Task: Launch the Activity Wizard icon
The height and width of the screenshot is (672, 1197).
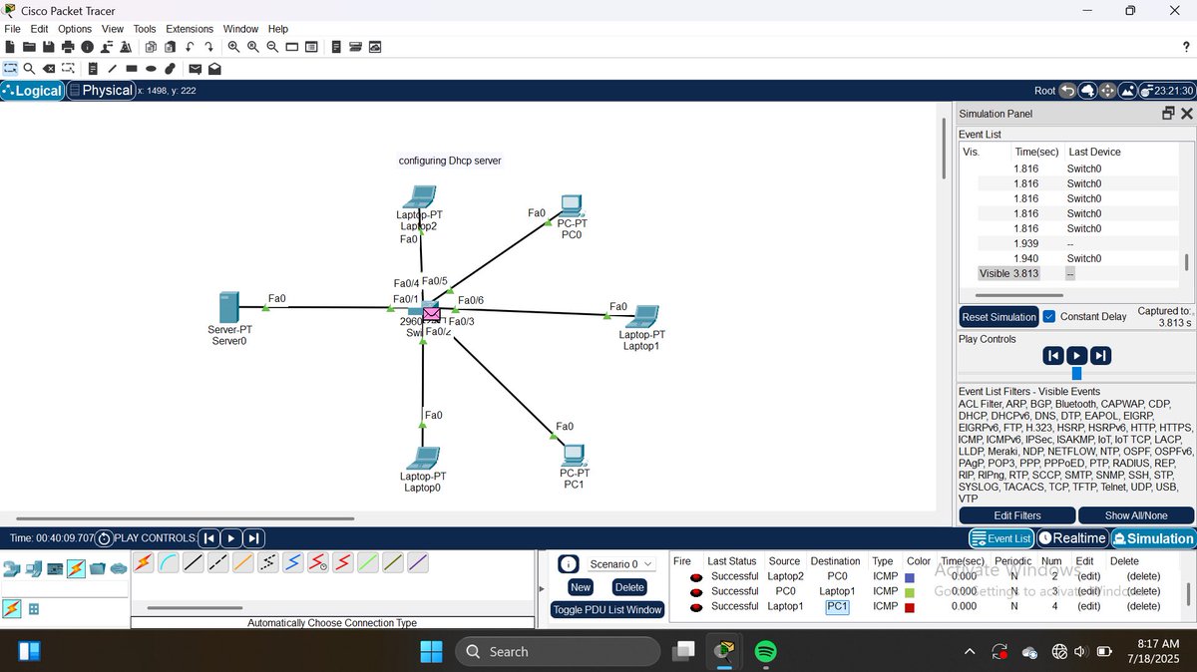Action: (107, 47)
